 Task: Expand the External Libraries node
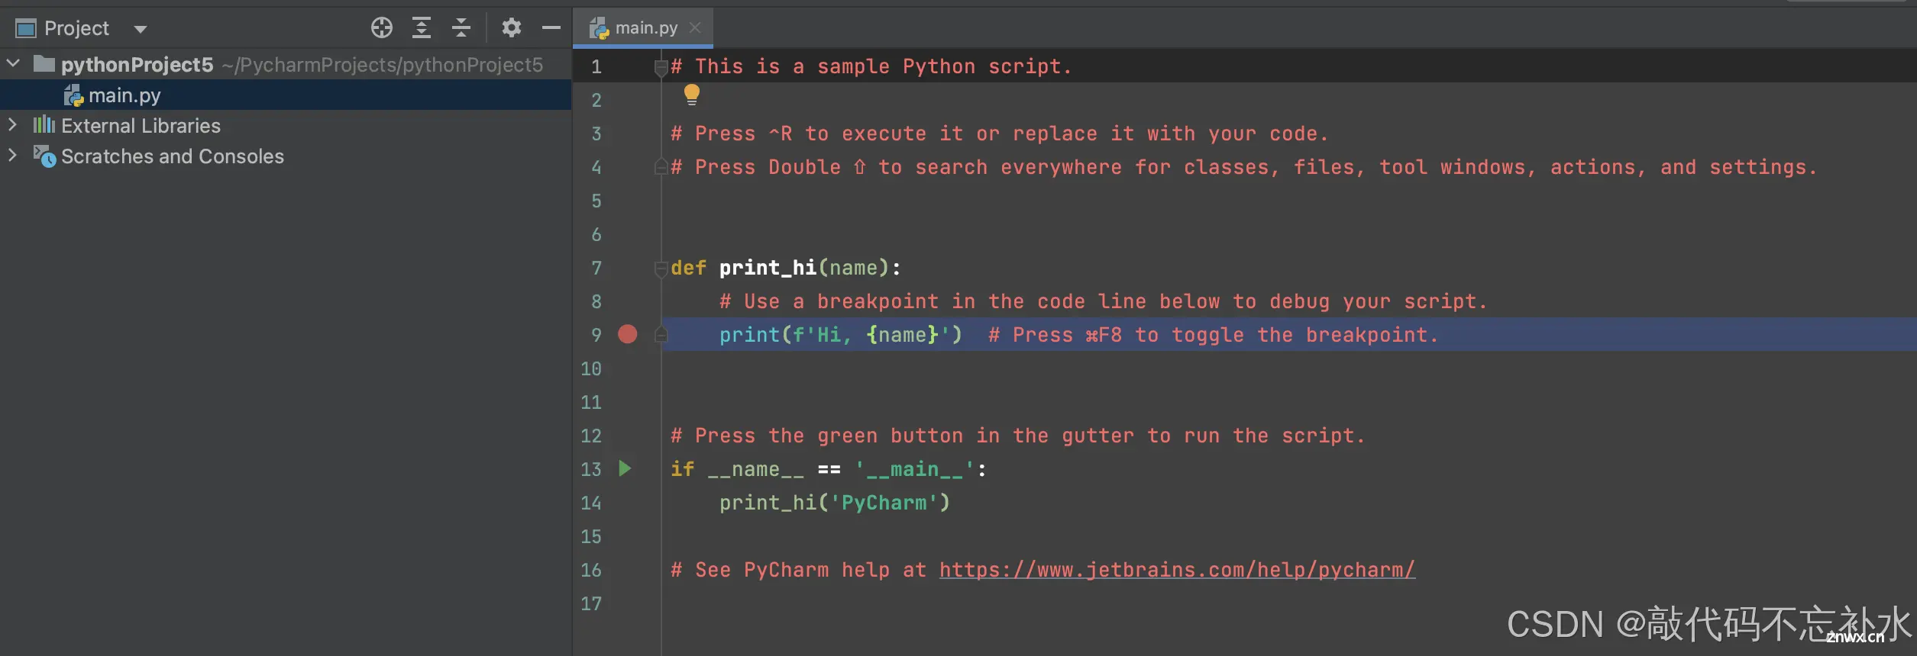click(x=12, y=124)
